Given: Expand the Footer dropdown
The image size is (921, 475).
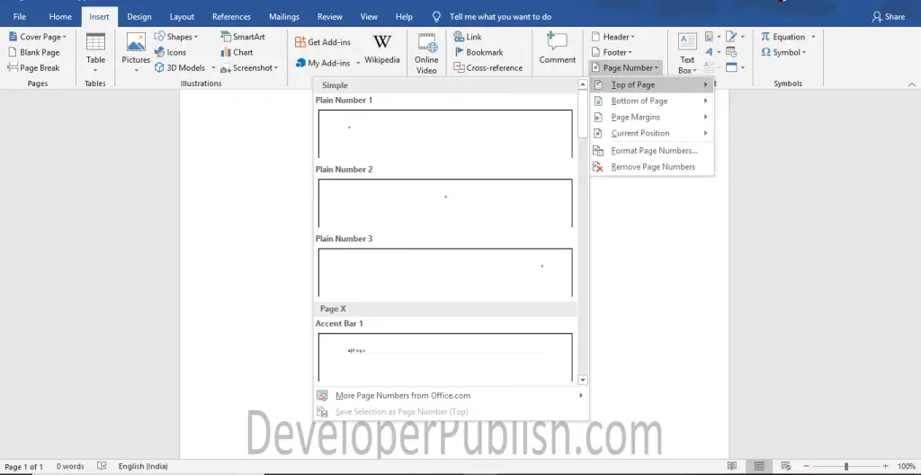Looking at the screenshot, I should [612, 52].
